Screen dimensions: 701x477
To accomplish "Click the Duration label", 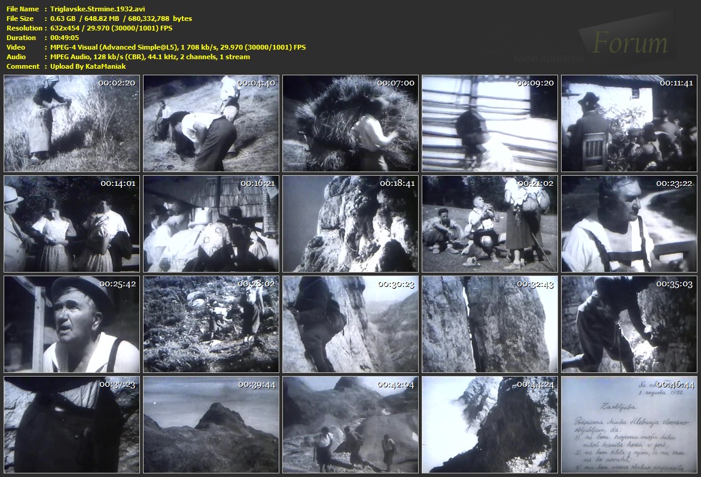I will (x=21, y=38).
